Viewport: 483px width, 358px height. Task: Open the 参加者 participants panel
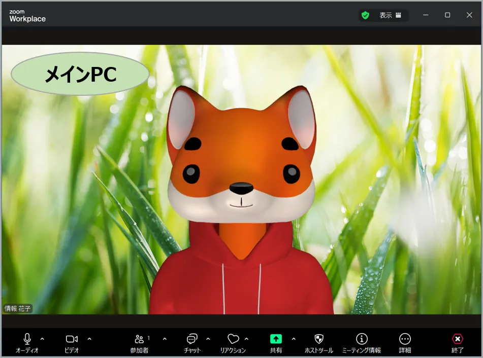click(139, 339)
